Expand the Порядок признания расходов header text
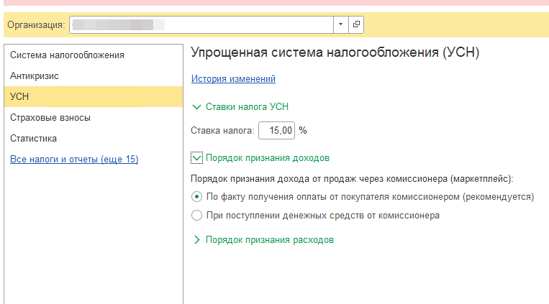This screenshot has width=549, height=304. click(x=269, y=240)
